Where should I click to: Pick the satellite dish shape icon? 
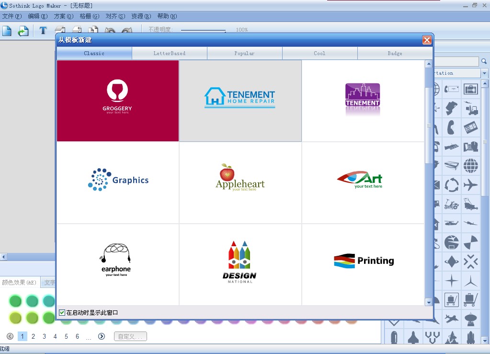[471, 320]
